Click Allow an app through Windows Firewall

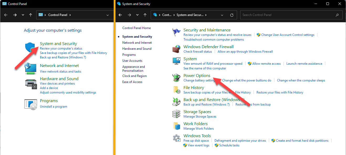245,52
